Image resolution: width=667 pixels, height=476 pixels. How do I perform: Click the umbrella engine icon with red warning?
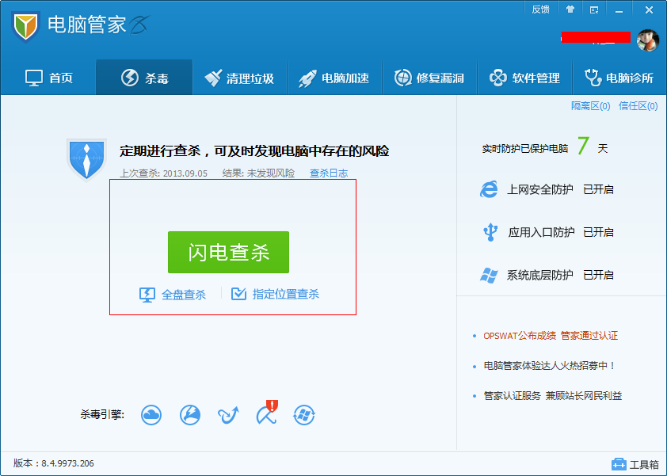pos(266,414)
